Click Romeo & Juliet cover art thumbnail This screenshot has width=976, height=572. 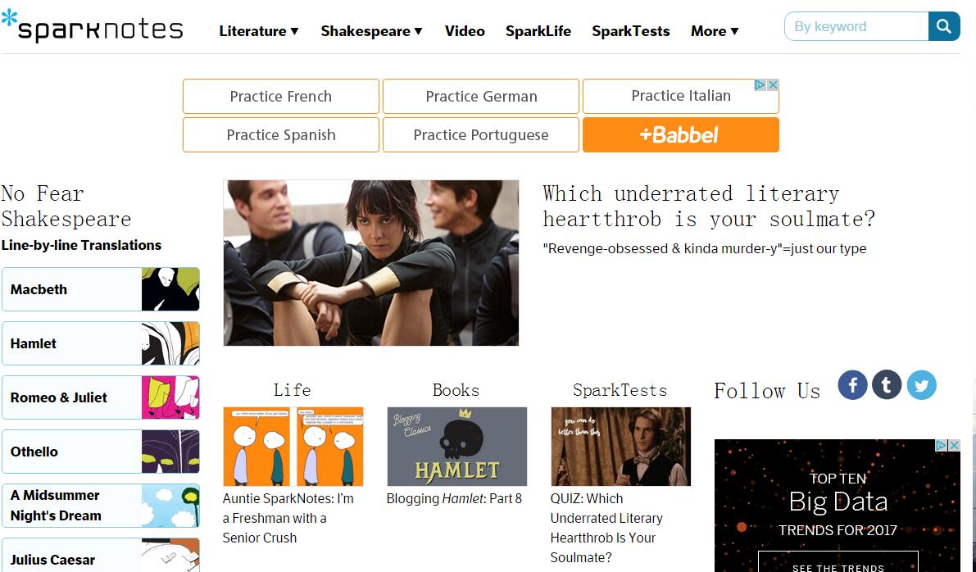(170, 397)
